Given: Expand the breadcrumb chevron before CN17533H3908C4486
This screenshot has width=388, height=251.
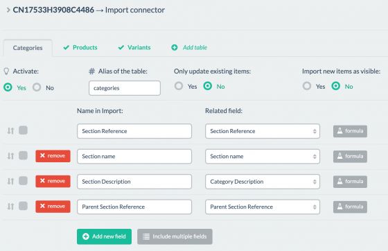Looking at the screenshot, I should [8, 10].
